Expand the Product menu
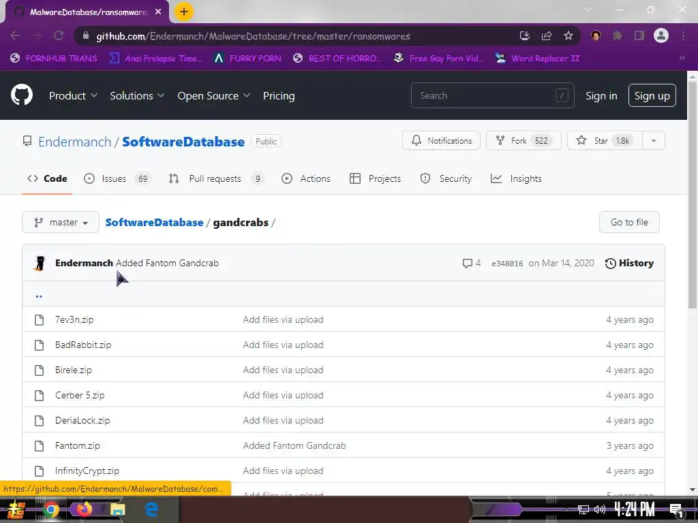 point(73,95)
